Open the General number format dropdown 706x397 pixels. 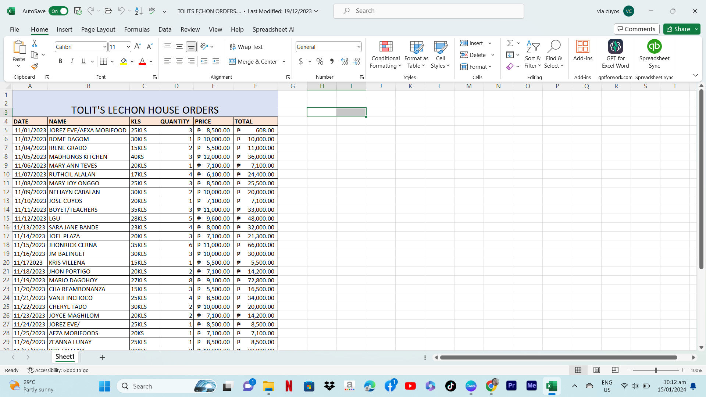tap(359, 47)
